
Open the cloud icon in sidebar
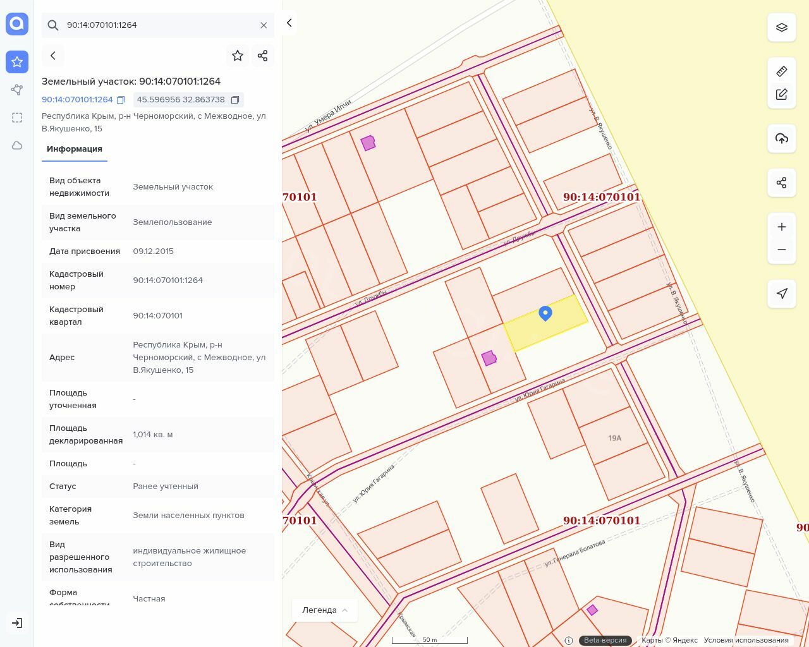click(x=17, y=146)
